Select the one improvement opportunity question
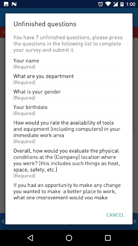This screenshot has width=138, height=246. pyautogui.click(x=69, y=190)
